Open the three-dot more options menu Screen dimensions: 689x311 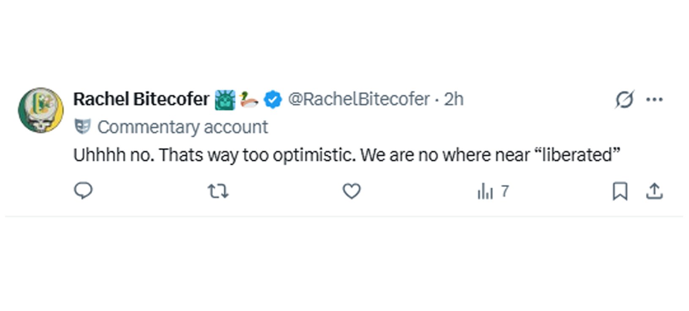click(x=654, y=100)
